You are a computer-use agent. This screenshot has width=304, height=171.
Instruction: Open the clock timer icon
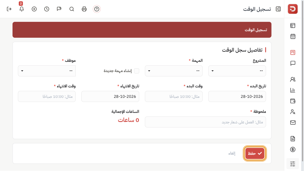pyautogui.click(x=47, y=9)
